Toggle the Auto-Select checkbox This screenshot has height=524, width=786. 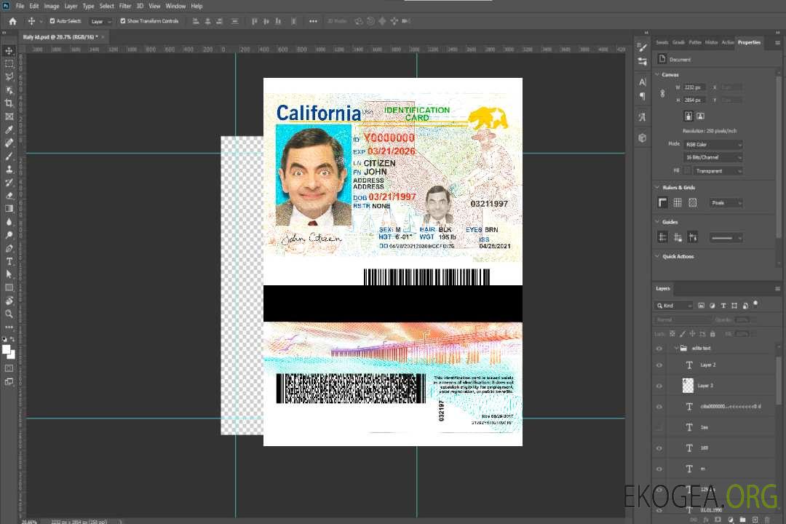(52, 21)
